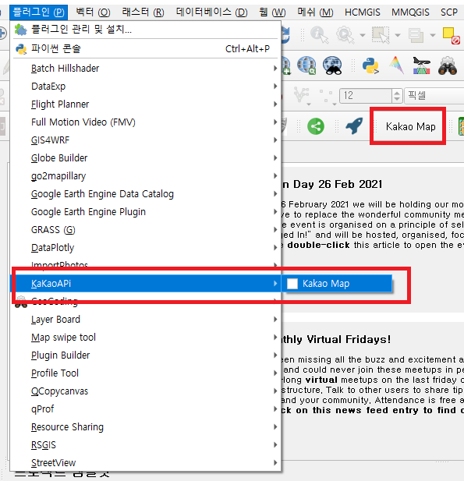464x481 pixels.
Task: Open the Profile Tool entry
Action: 146,373
